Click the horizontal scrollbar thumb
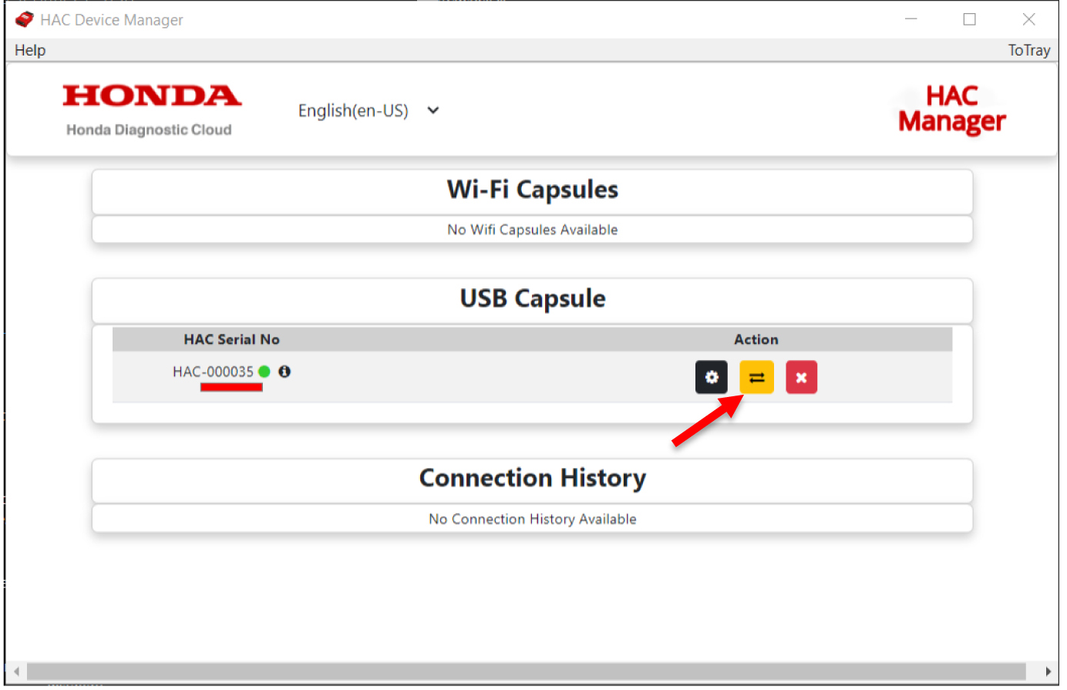The image size is (1067, 690). [526, 671]
